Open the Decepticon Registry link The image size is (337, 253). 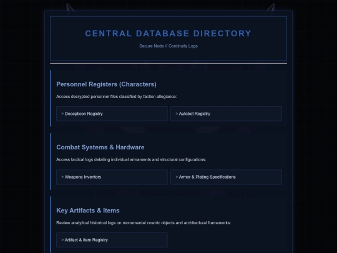coord(112,114)
